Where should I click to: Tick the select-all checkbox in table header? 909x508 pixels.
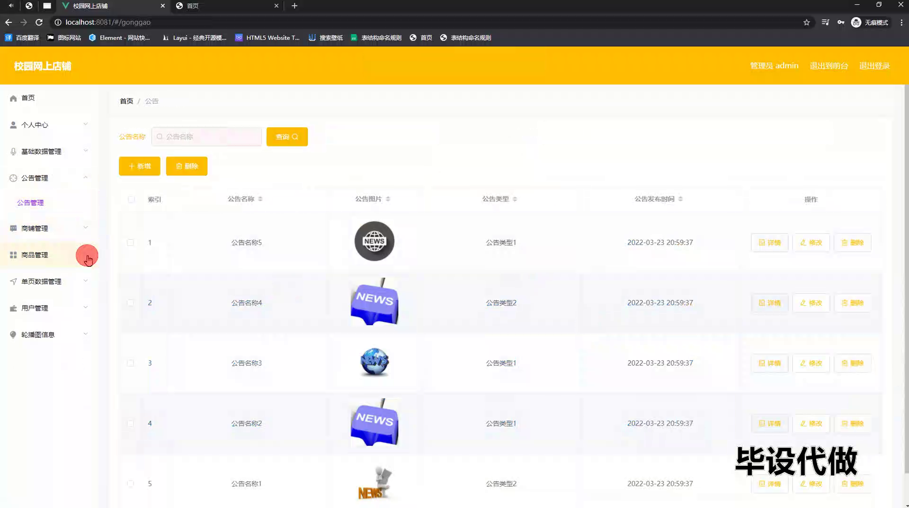tap(131, 200)
